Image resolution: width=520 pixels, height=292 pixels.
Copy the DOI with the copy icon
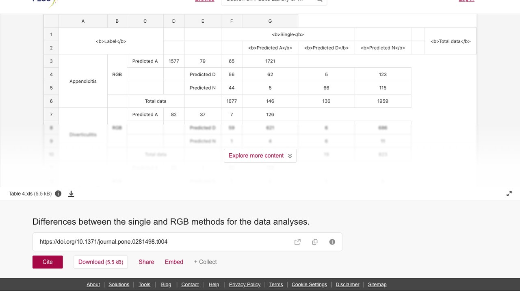315,242
